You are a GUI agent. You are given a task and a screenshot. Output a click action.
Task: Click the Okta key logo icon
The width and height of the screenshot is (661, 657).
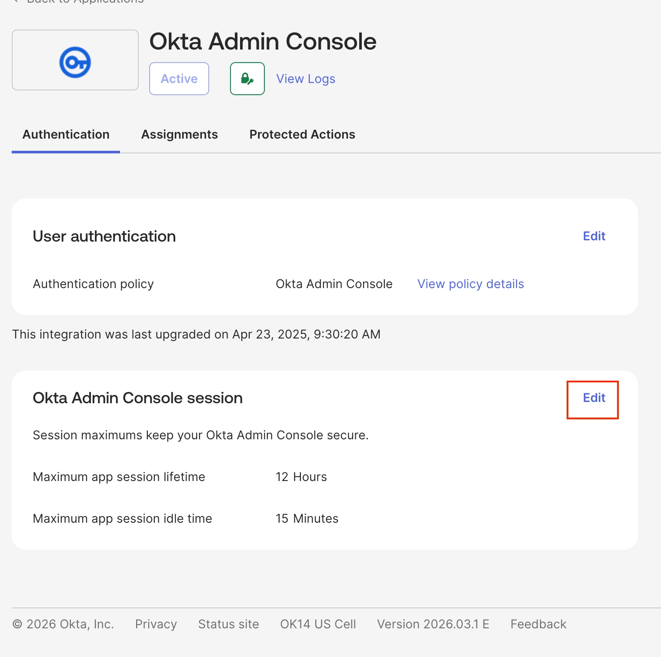(x=75, y=62)
